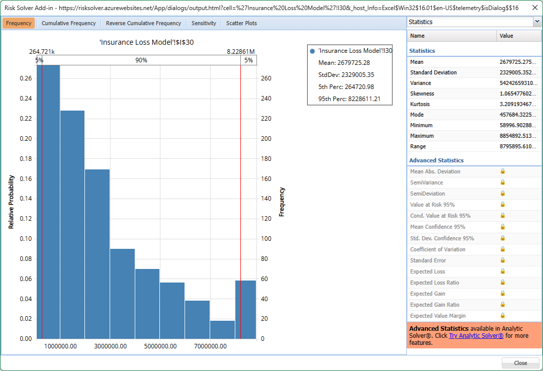Click the 5th percentile marker line on chart
543x371 pixels.
[x=42, y=201]
